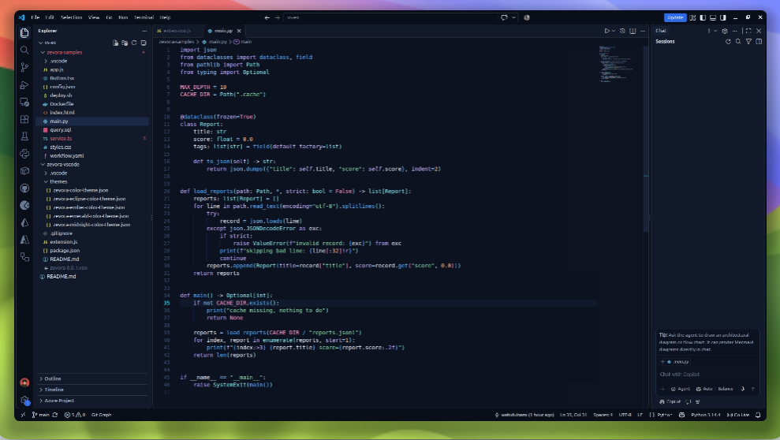Click the New File icon in Explorer
780x440 pixels.
(115, 43)
